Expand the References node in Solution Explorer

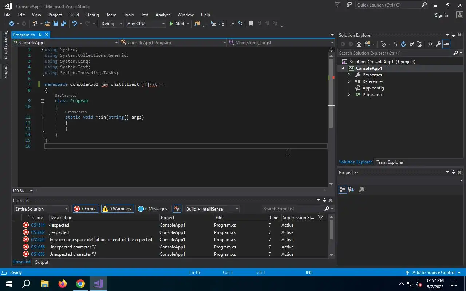click(349, 81)
